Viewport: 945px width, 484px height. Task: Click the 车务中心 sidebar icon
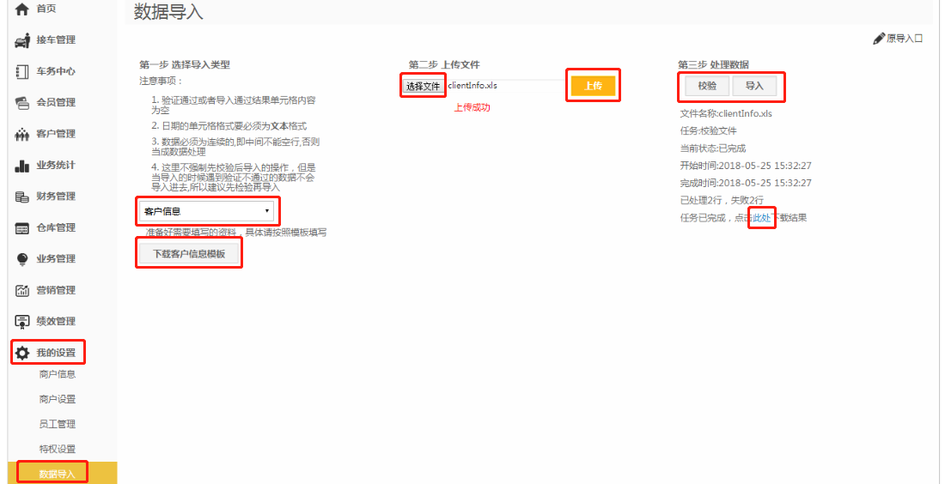pyautogui.click(x=23, y=71)
